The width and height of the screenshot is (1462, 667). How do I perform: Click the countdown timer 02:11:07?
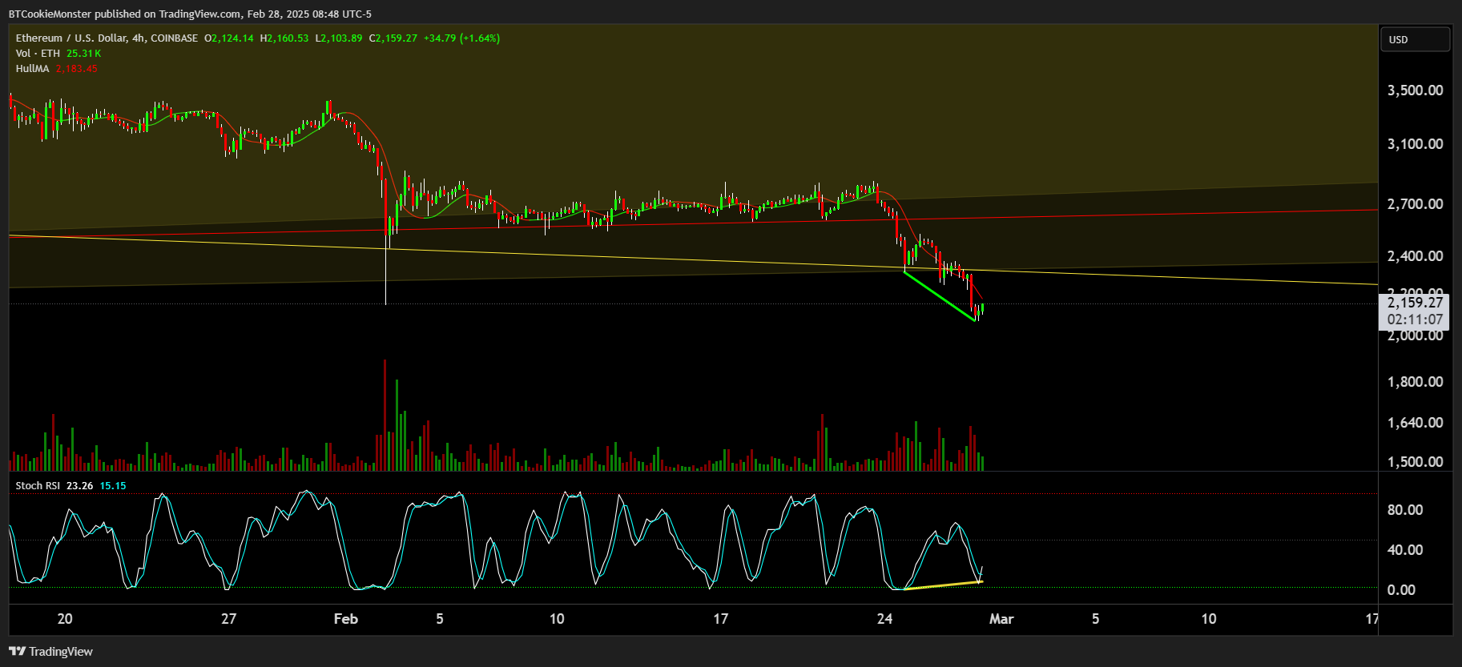pyautogui.click(x=1416, y=319)
